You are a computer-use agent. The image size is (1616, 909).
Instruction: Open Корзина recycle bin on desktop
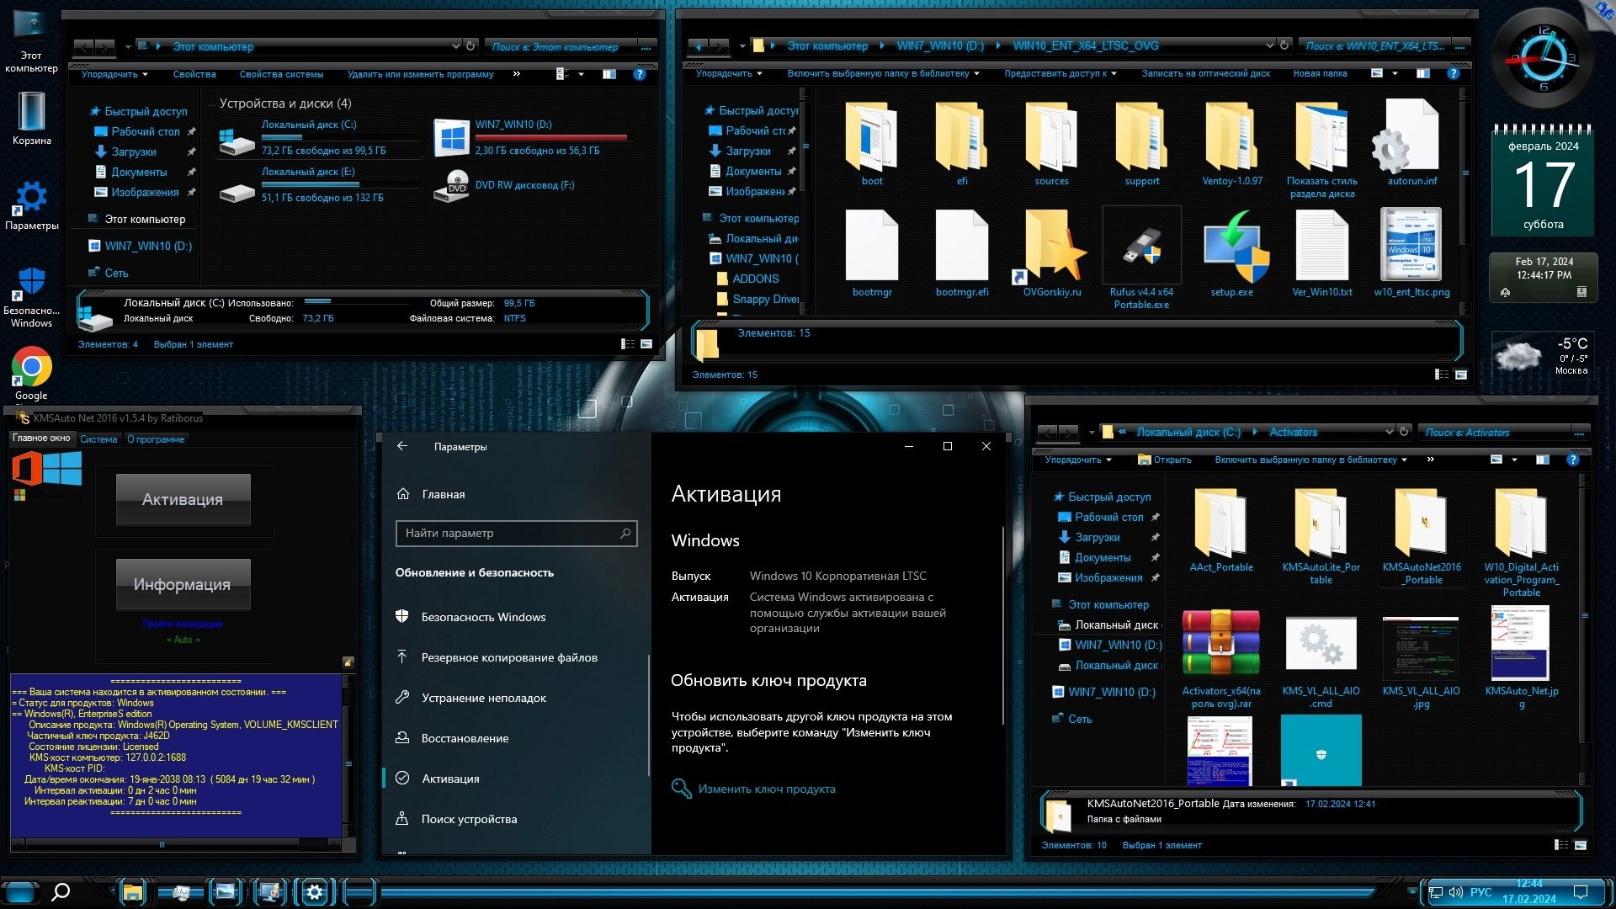click(x=32, y=112)
